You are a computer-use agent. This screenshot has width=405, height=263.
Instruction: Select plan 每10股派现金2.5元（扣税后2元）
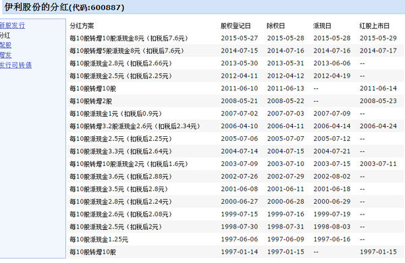click(116, 227)
